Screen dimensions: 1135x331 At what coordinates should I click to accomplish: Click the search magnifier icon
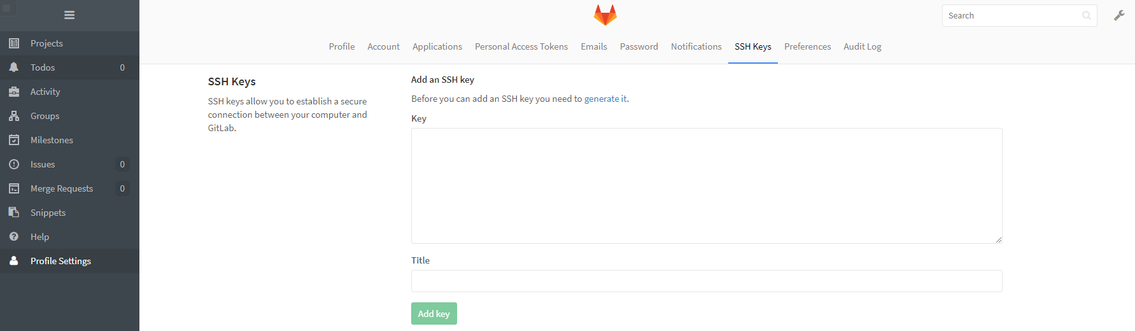click(x=1087, y=16)
